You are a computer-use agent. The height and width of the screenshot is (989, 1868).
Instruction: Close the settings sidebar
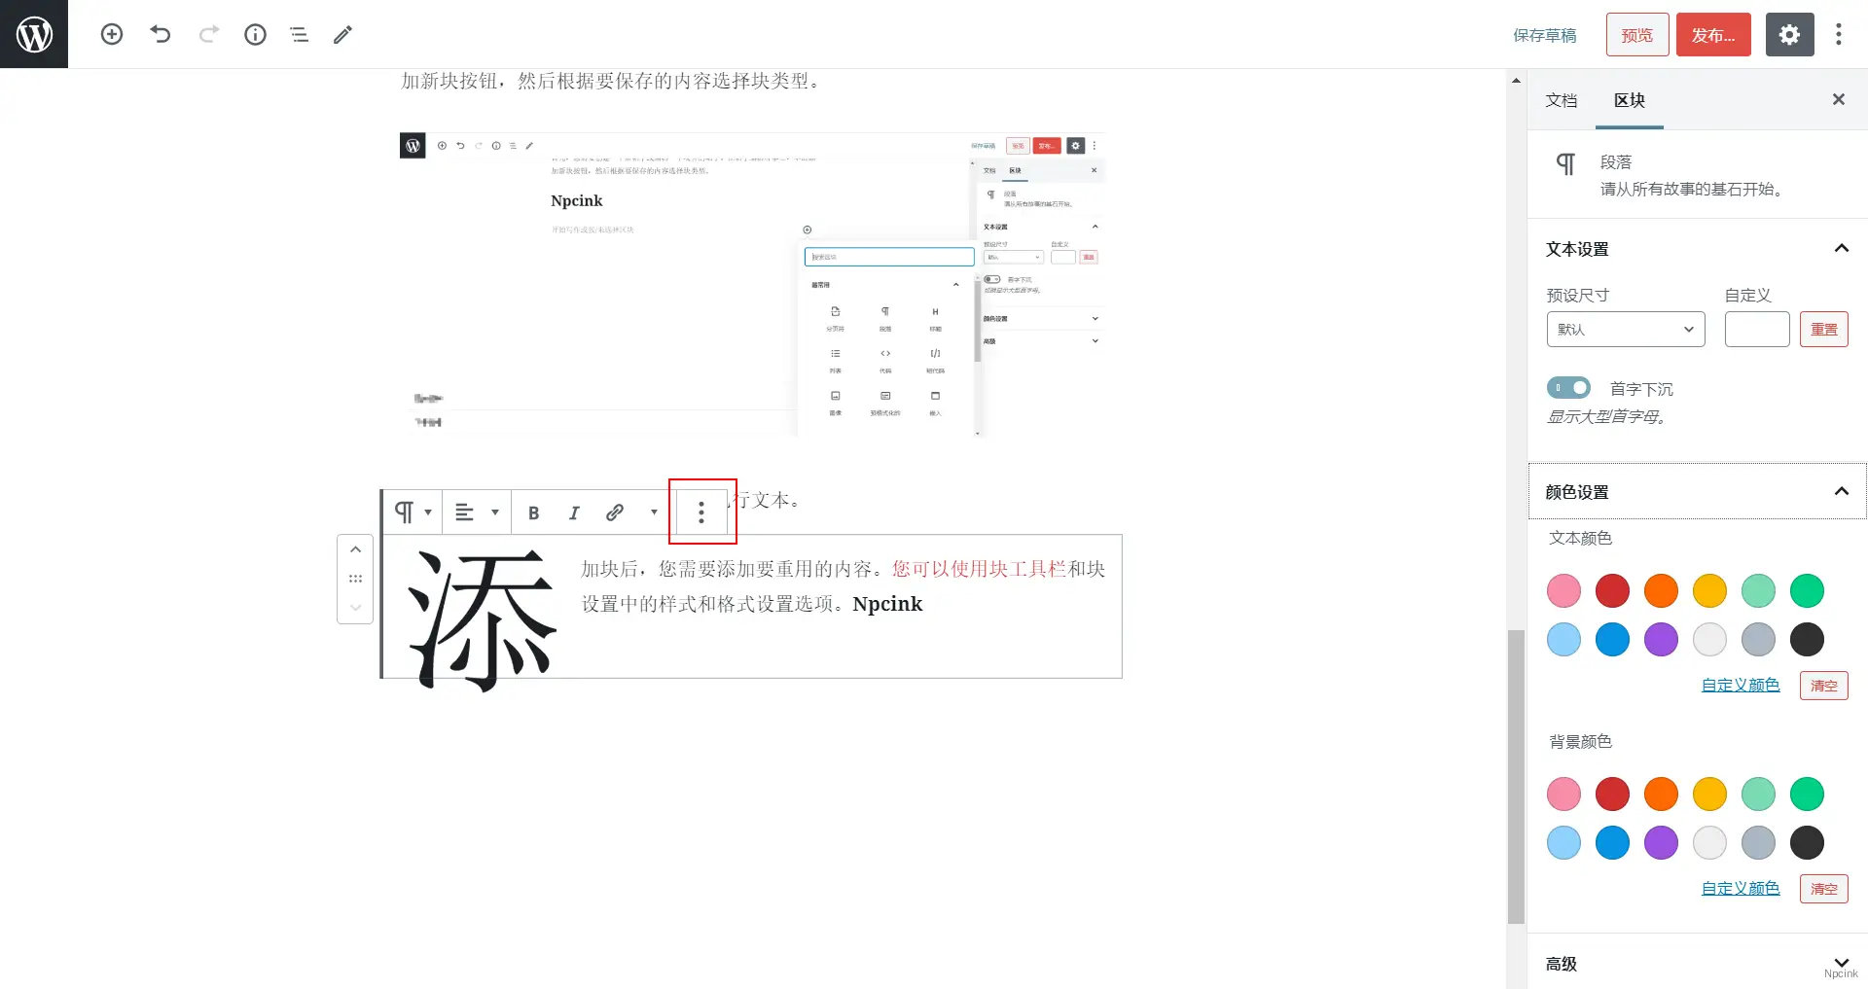tap(1838, 99)
